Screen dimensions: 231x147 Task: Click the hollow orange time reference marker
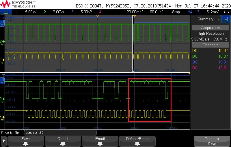tap(97, 16)
